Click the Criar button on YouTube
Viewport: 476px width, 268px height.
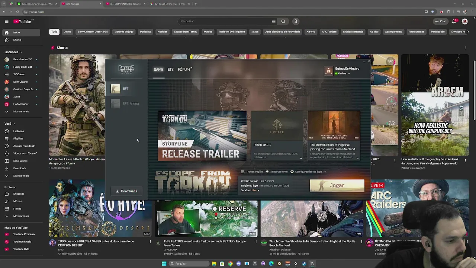click(440, 21)
